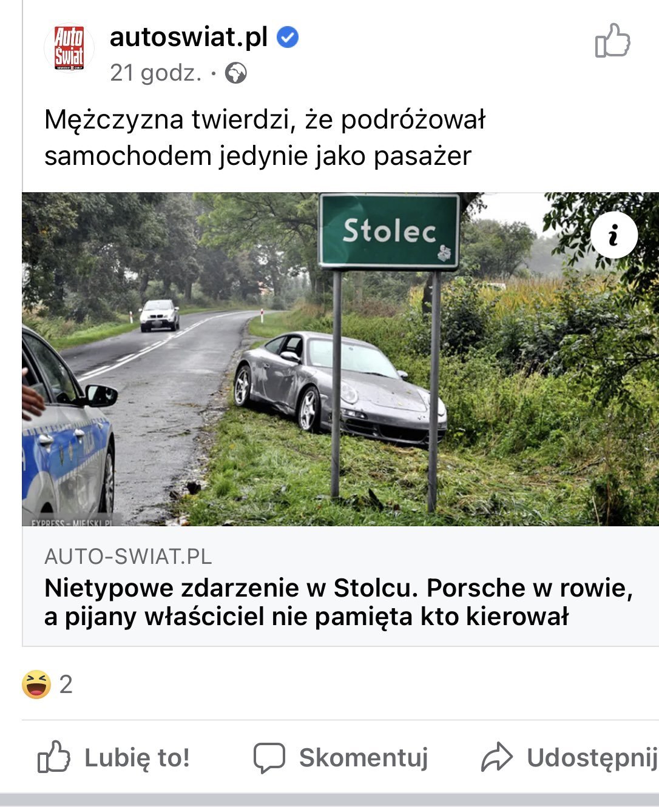Tap the public globe privacy icon

pos(235,74)
